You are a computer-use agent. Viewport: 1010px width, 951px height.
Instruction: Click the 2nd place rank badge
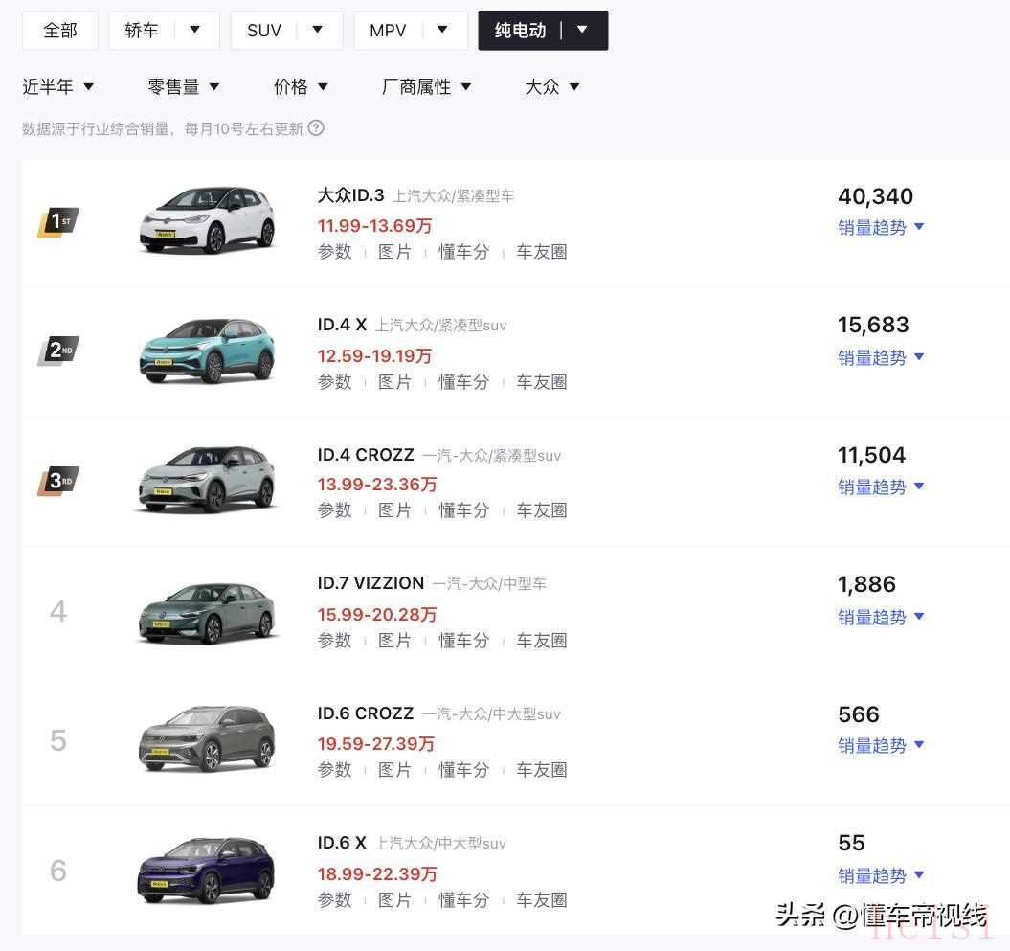tap(58, 351)
